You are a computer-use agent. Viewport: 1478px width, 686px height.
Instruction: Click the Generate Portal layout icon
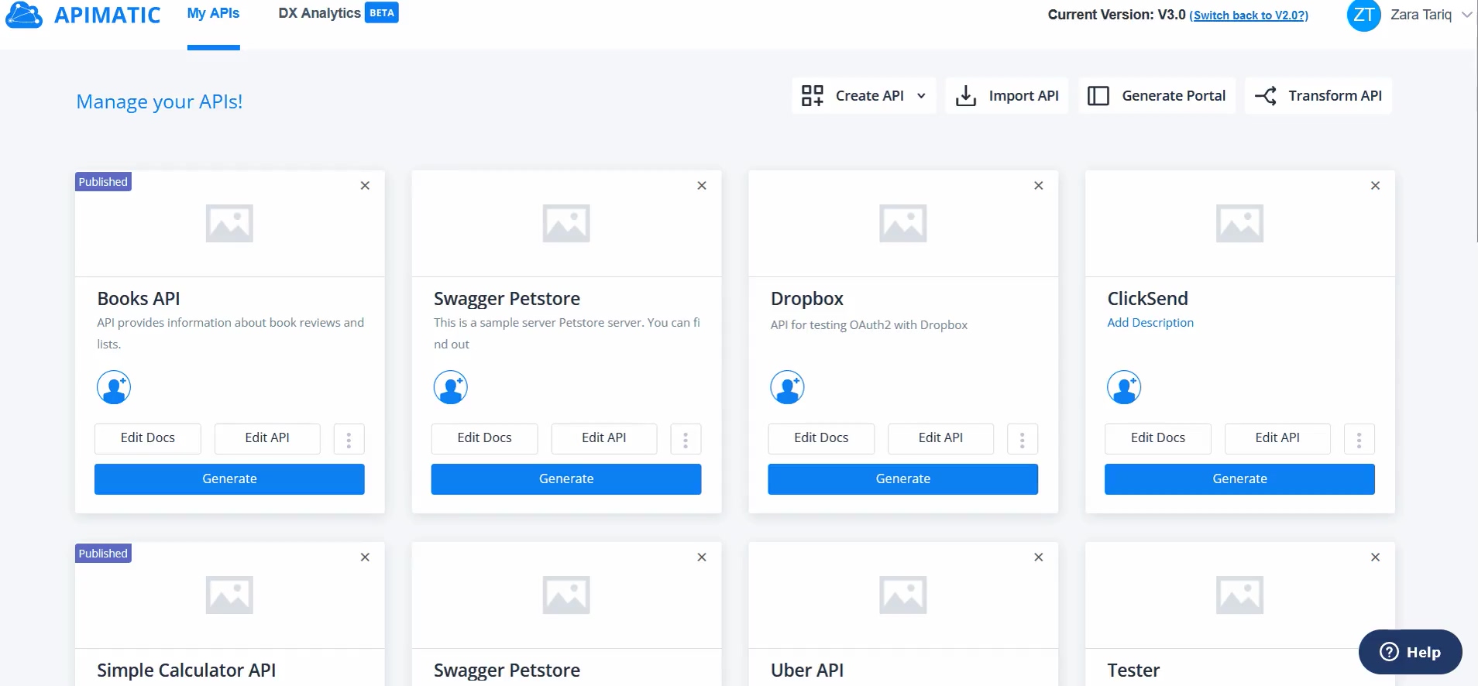click(x=1098, y=96)
